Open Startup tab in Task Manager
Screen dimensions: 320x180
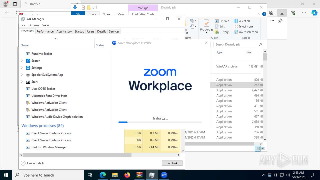point(79,31)
